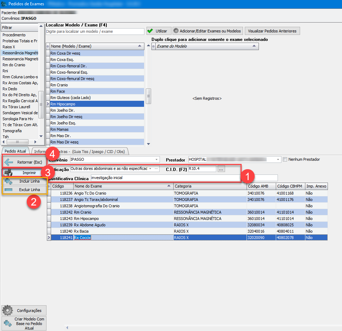Open the Prestador hospital dropdown

click(279, 159)
